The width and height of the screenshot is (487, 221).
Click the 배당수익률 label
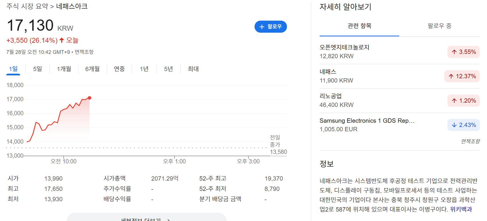[117, 199]
